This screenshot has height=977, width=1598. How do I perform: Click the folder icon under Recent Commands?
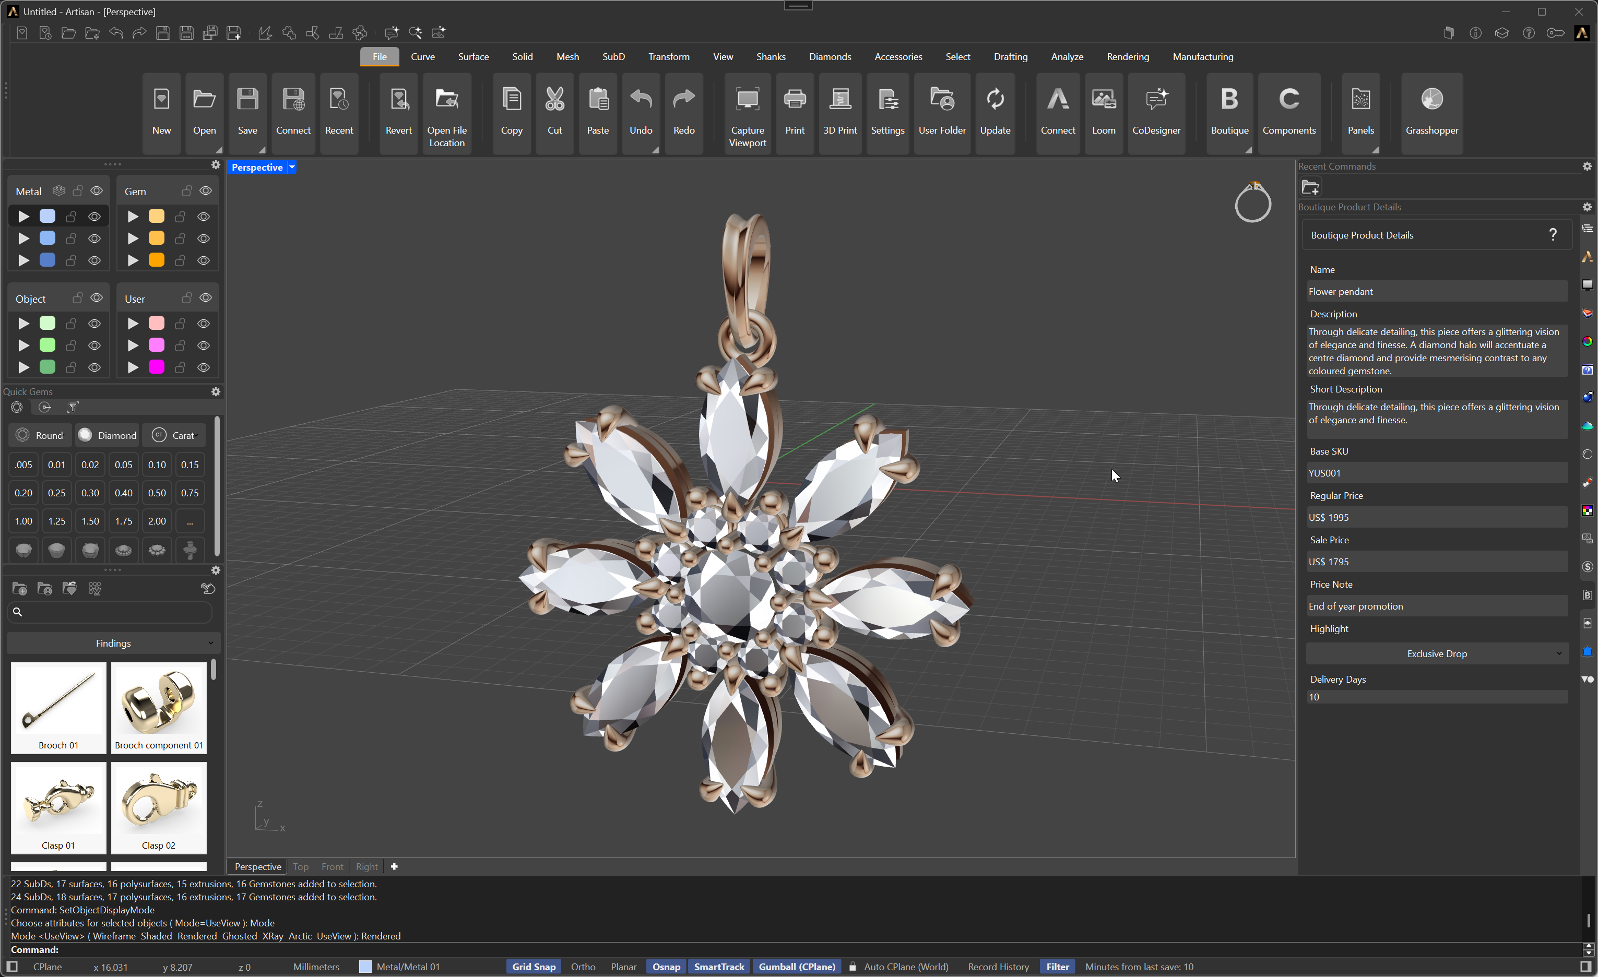pyautogui.click(x=1311, y=187)
